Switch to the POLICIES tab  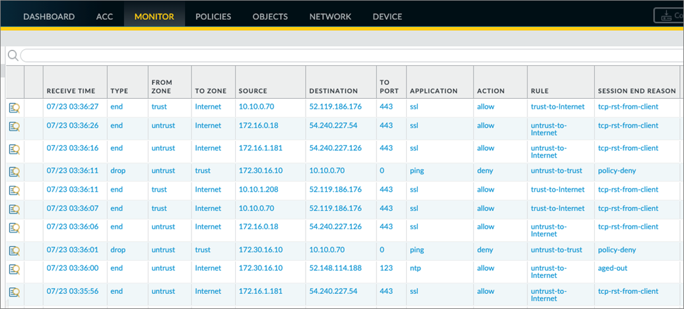coord(213,17)
